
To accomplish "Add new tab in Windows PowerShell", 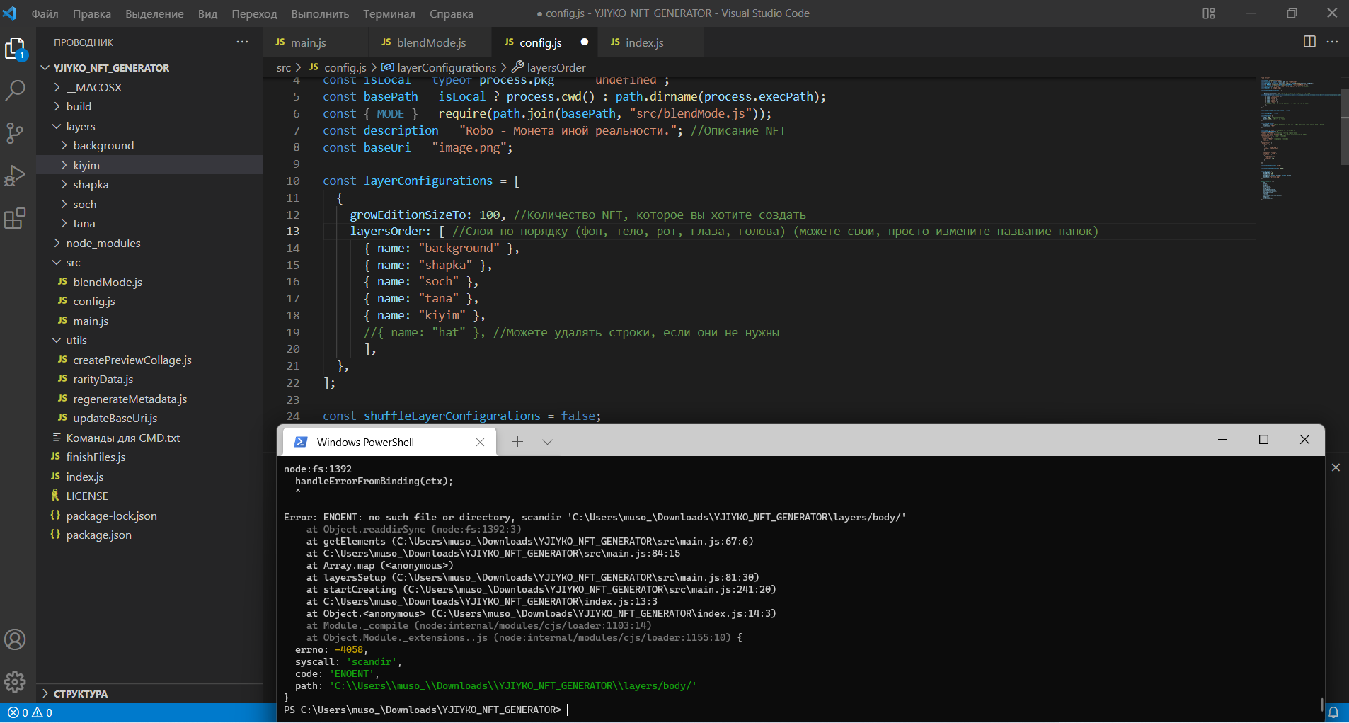I will pyautogui.click(x=517, y=442).
